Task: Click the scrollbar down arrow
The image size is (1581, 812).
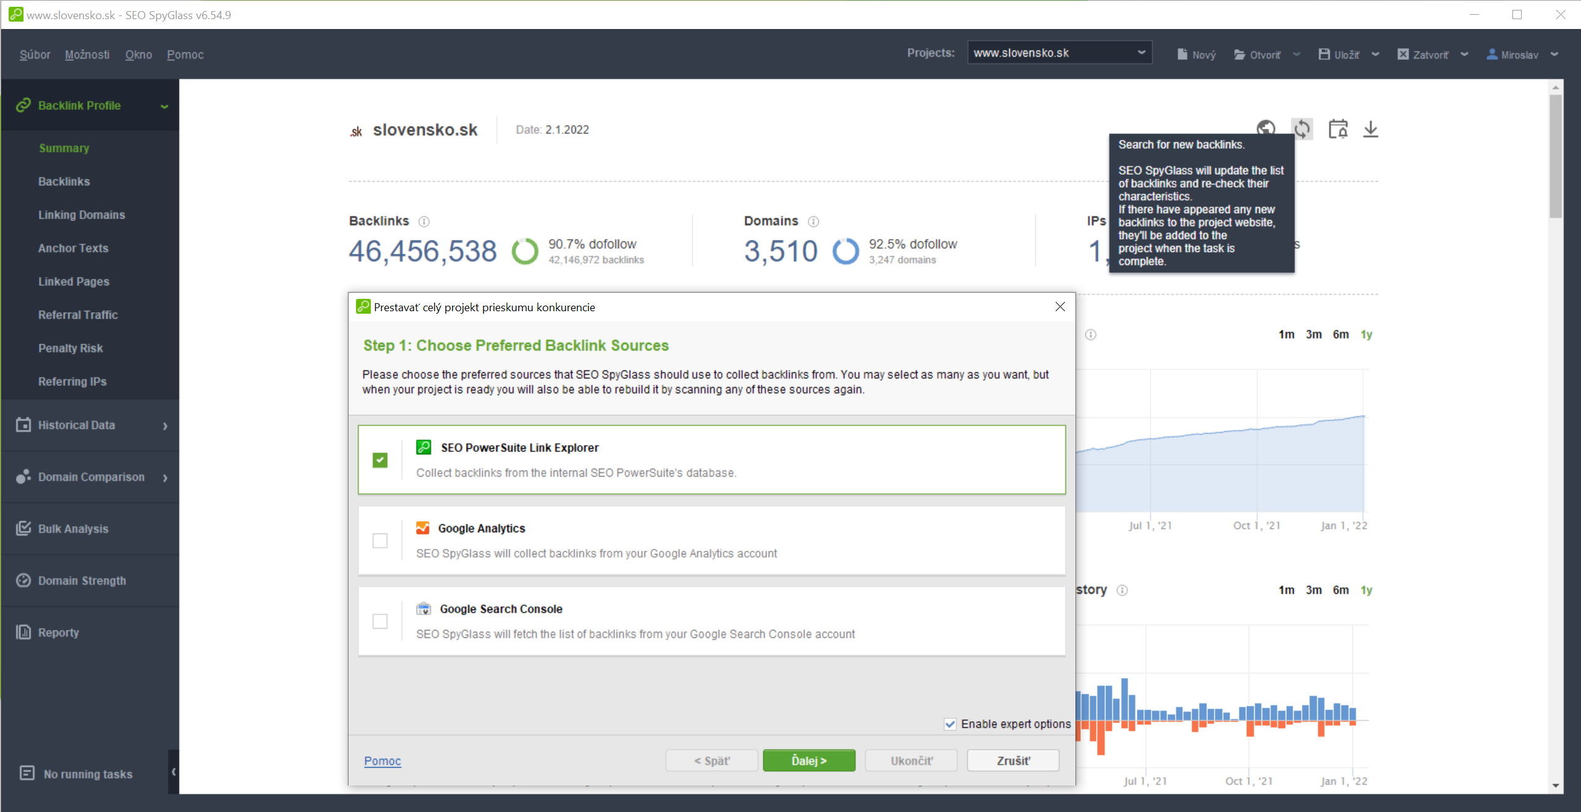Action: click(1556, 786)
